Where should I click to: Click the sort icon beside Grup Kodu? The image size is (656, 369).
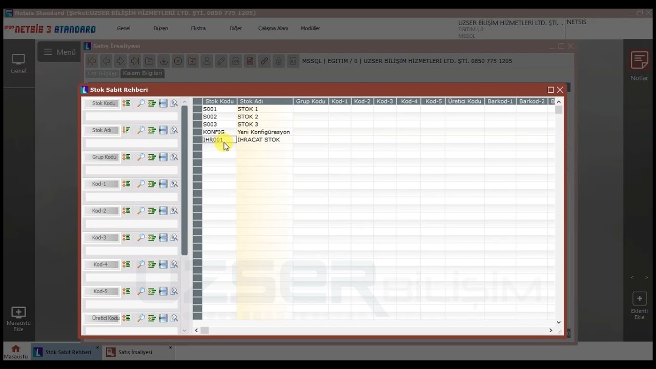tap(126, 157)
